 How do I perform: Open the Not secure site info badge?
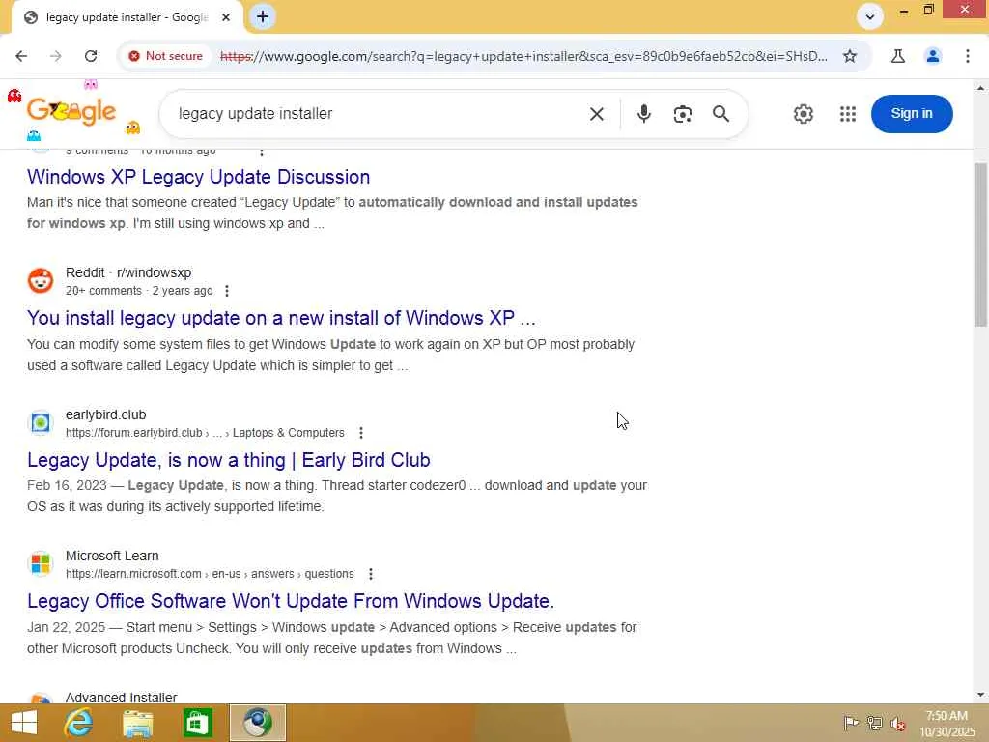166,56
